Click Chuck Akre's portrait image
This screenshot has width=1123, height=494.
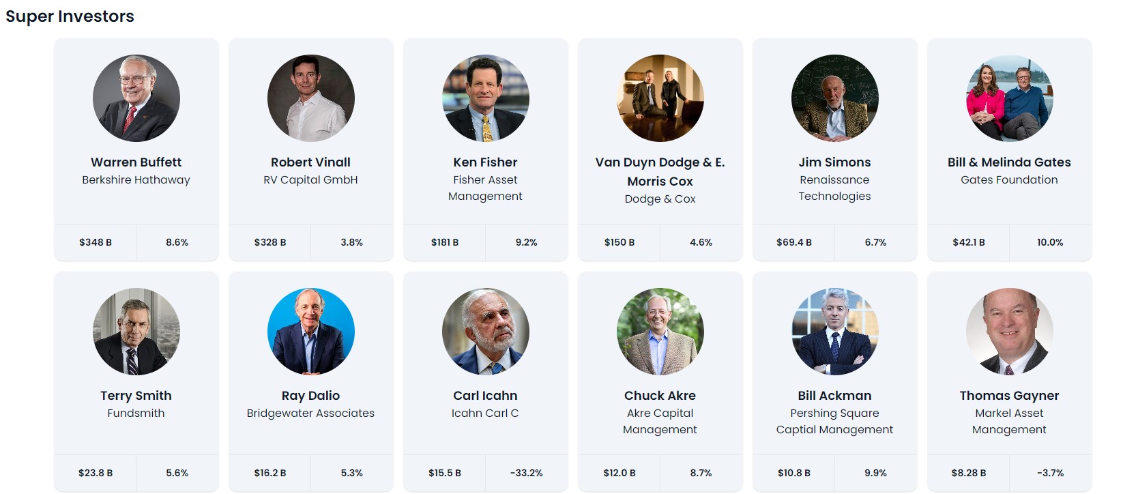[660, 332]
